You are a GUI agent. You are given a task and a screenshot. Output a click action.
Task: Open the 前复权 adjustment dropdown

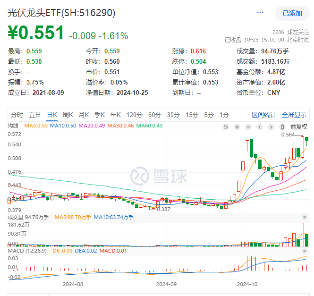pyautogui.click(x=299, y=127)
